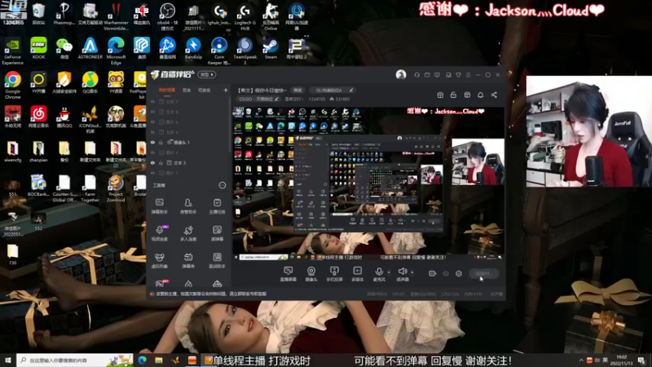Add a 多媒体 media source
The image size is (652, 367).
pos(357,274)
